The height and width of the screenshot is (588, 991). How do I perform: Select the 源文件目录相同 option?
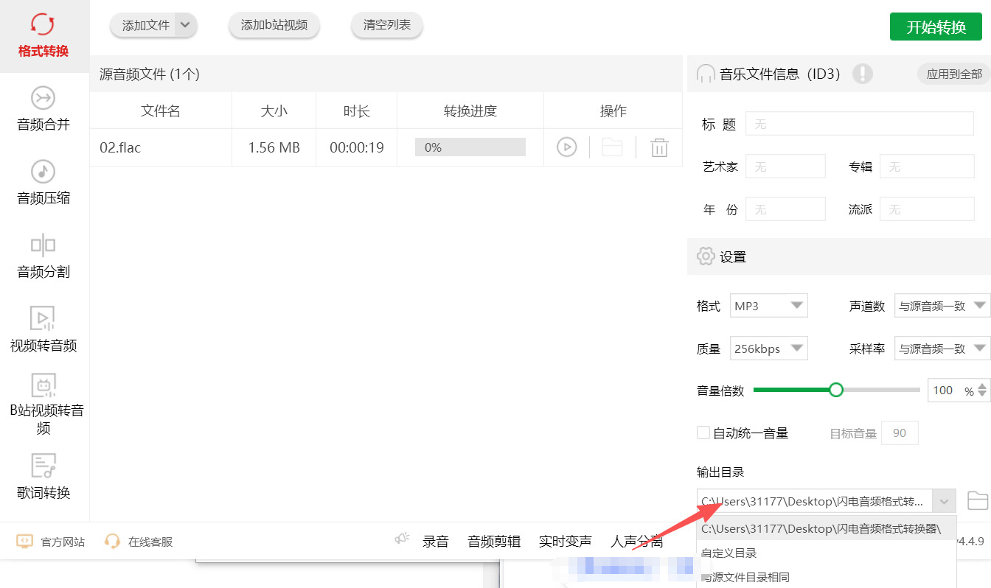[827, 577]
